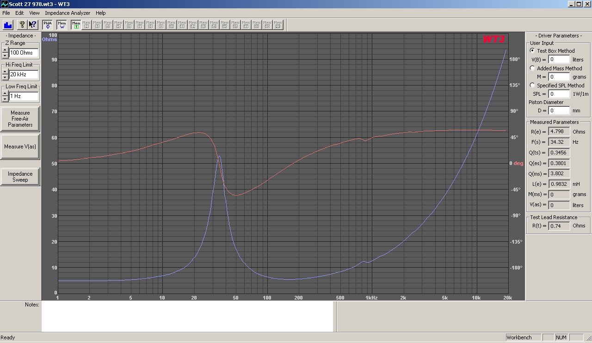592x343 pixels.
Task: Select the Mem 1 memory slot icon
Action: click(x=76, y=25)
